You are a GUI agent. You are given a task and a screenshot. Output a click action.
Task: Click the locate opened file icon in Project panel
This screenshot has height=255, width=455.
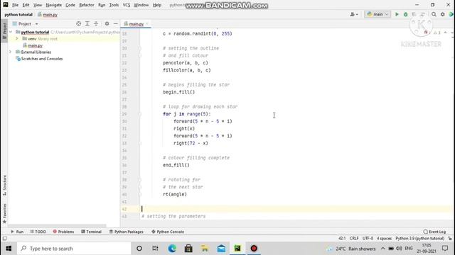78,23
